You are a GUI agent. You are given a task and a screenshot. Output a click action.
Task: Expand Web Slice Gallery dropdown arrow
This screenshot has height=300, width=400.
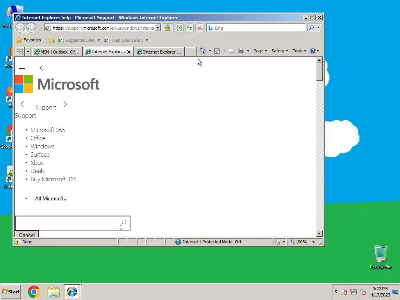[x=147, y=40]
